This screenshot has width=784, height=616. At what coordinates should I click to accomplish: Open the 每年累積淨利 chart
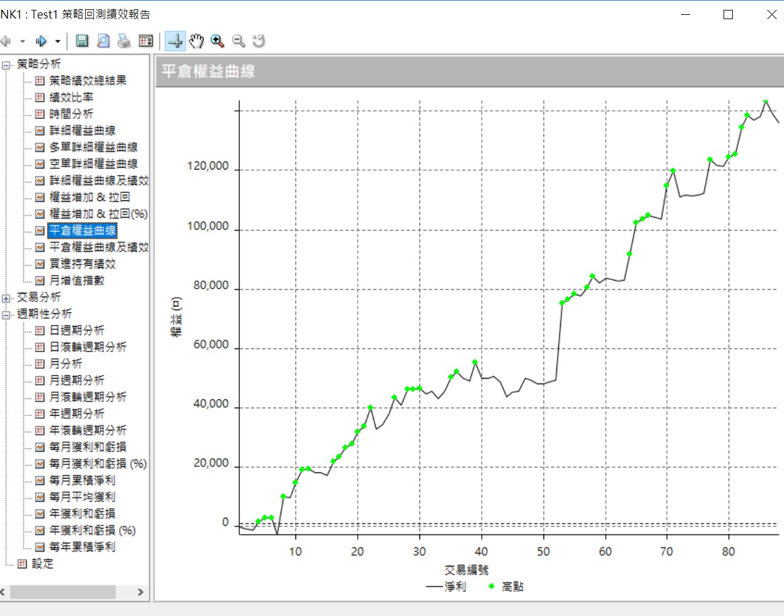(83, 546)
